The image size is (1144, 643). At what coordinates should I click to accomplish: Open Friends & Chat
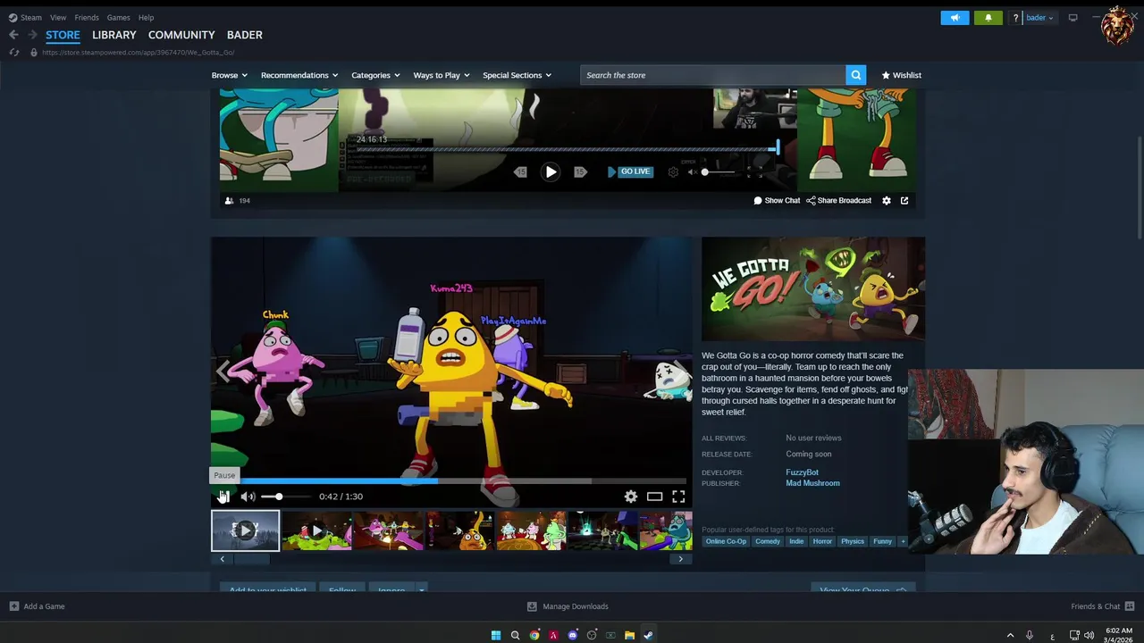pos(1101,606)
